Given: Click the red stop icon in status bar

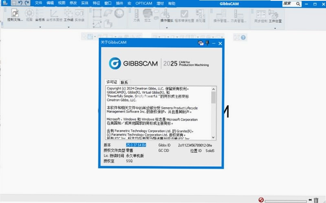Looking at the screenshot, I should coord(261,200).
